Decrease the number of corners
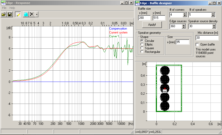Image resolution: width=222 pixels, height=135 pixels. pyautogui.click(x=185, y=16)
